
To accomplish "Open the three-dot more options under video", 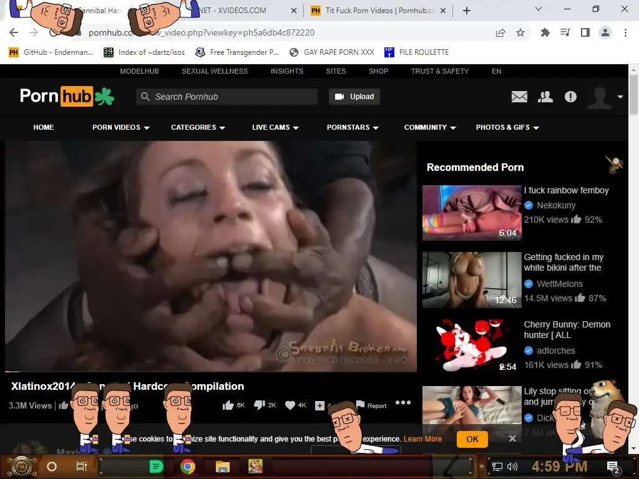I will click(x=403, y=402).
